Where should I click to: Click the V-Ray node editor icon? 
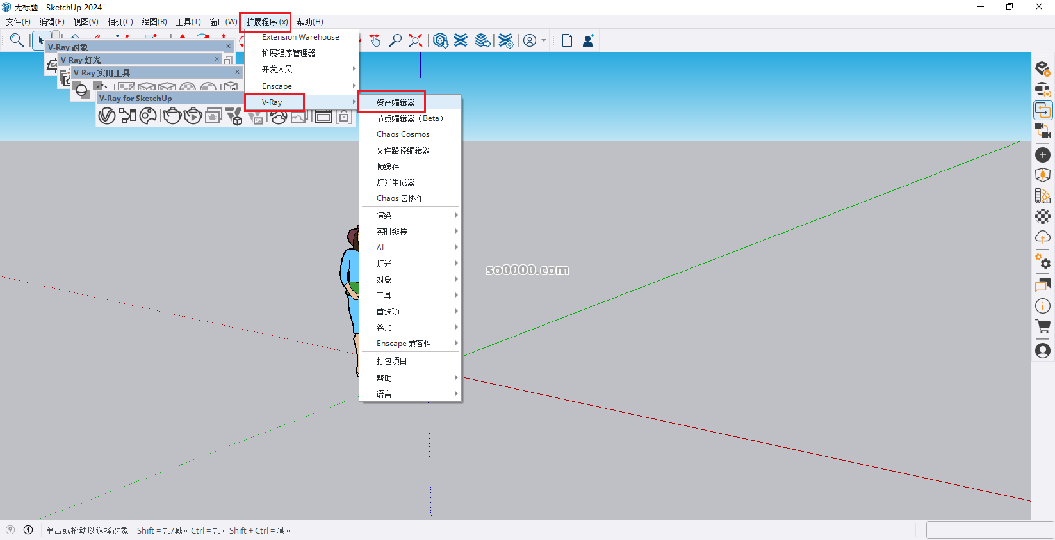(128, 116)
